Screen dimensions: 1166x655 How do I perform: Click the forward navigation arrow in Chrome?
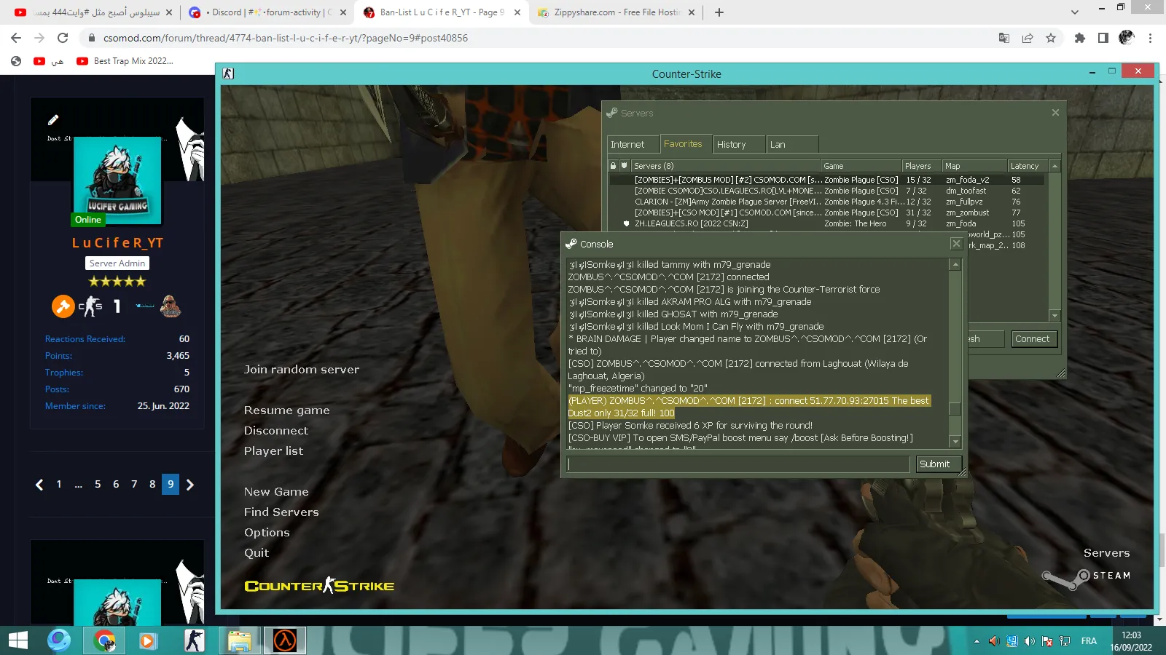click(x=39, y=38)
